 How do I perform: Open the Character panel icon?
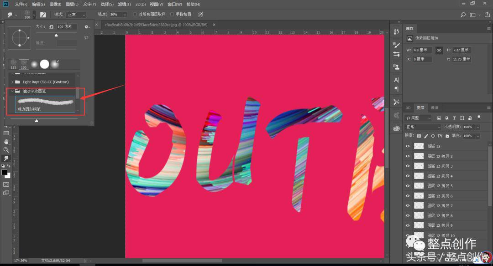pos(396,80)
